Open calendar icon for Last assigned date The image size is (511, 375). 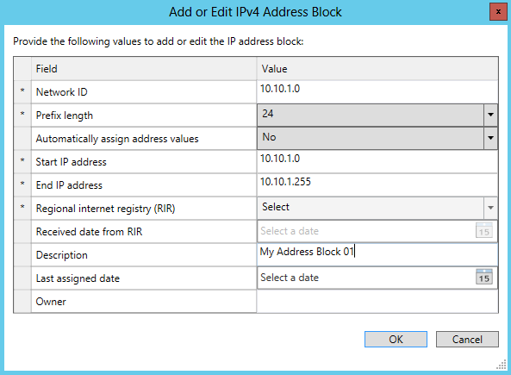coord(484,278)
